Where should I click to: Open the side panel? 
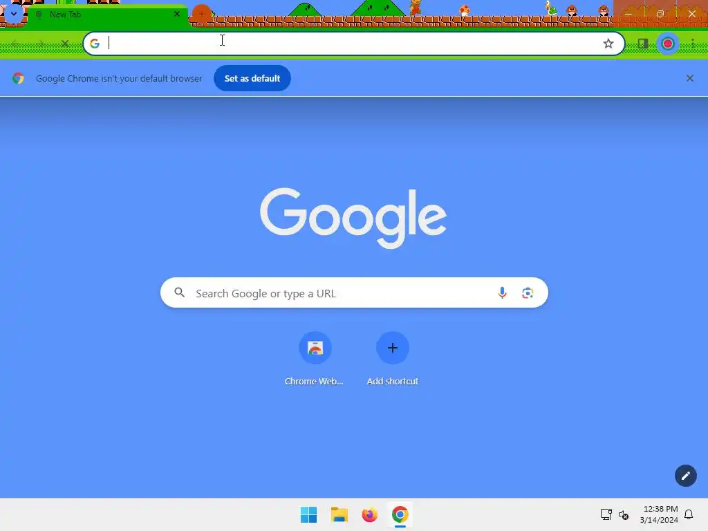pyautogui.click(x=643, y=44)
